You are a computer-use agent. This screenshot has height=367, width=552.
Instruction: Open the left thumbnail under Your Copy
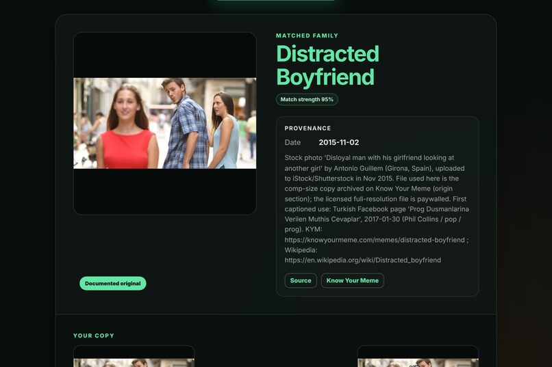coord(134,357)
